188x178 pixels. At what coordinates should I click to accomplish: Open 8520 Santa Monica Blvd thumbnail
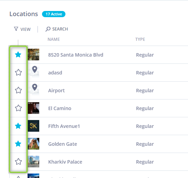[33, 55]
